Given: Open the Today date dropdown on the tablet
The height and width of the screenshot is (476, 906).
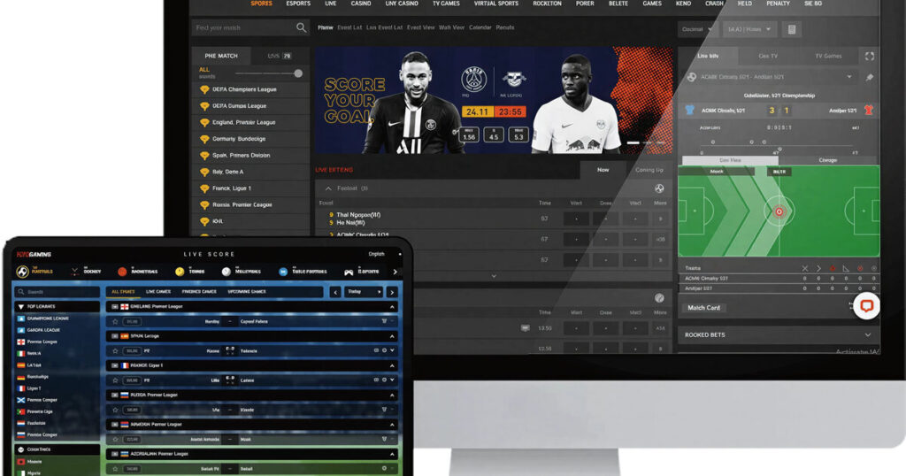Looking at the screenshot, I should coord(365,291).
